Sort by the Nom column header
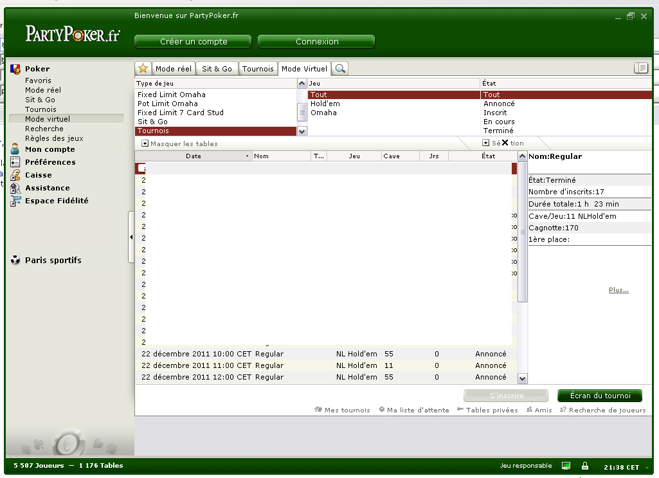Screen dimensions: 659x478 pos(281,156)
